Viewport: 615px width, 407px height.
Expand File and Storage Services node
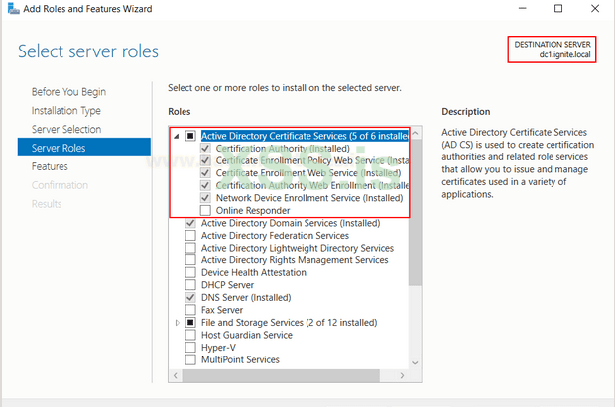tap(178, 323)
